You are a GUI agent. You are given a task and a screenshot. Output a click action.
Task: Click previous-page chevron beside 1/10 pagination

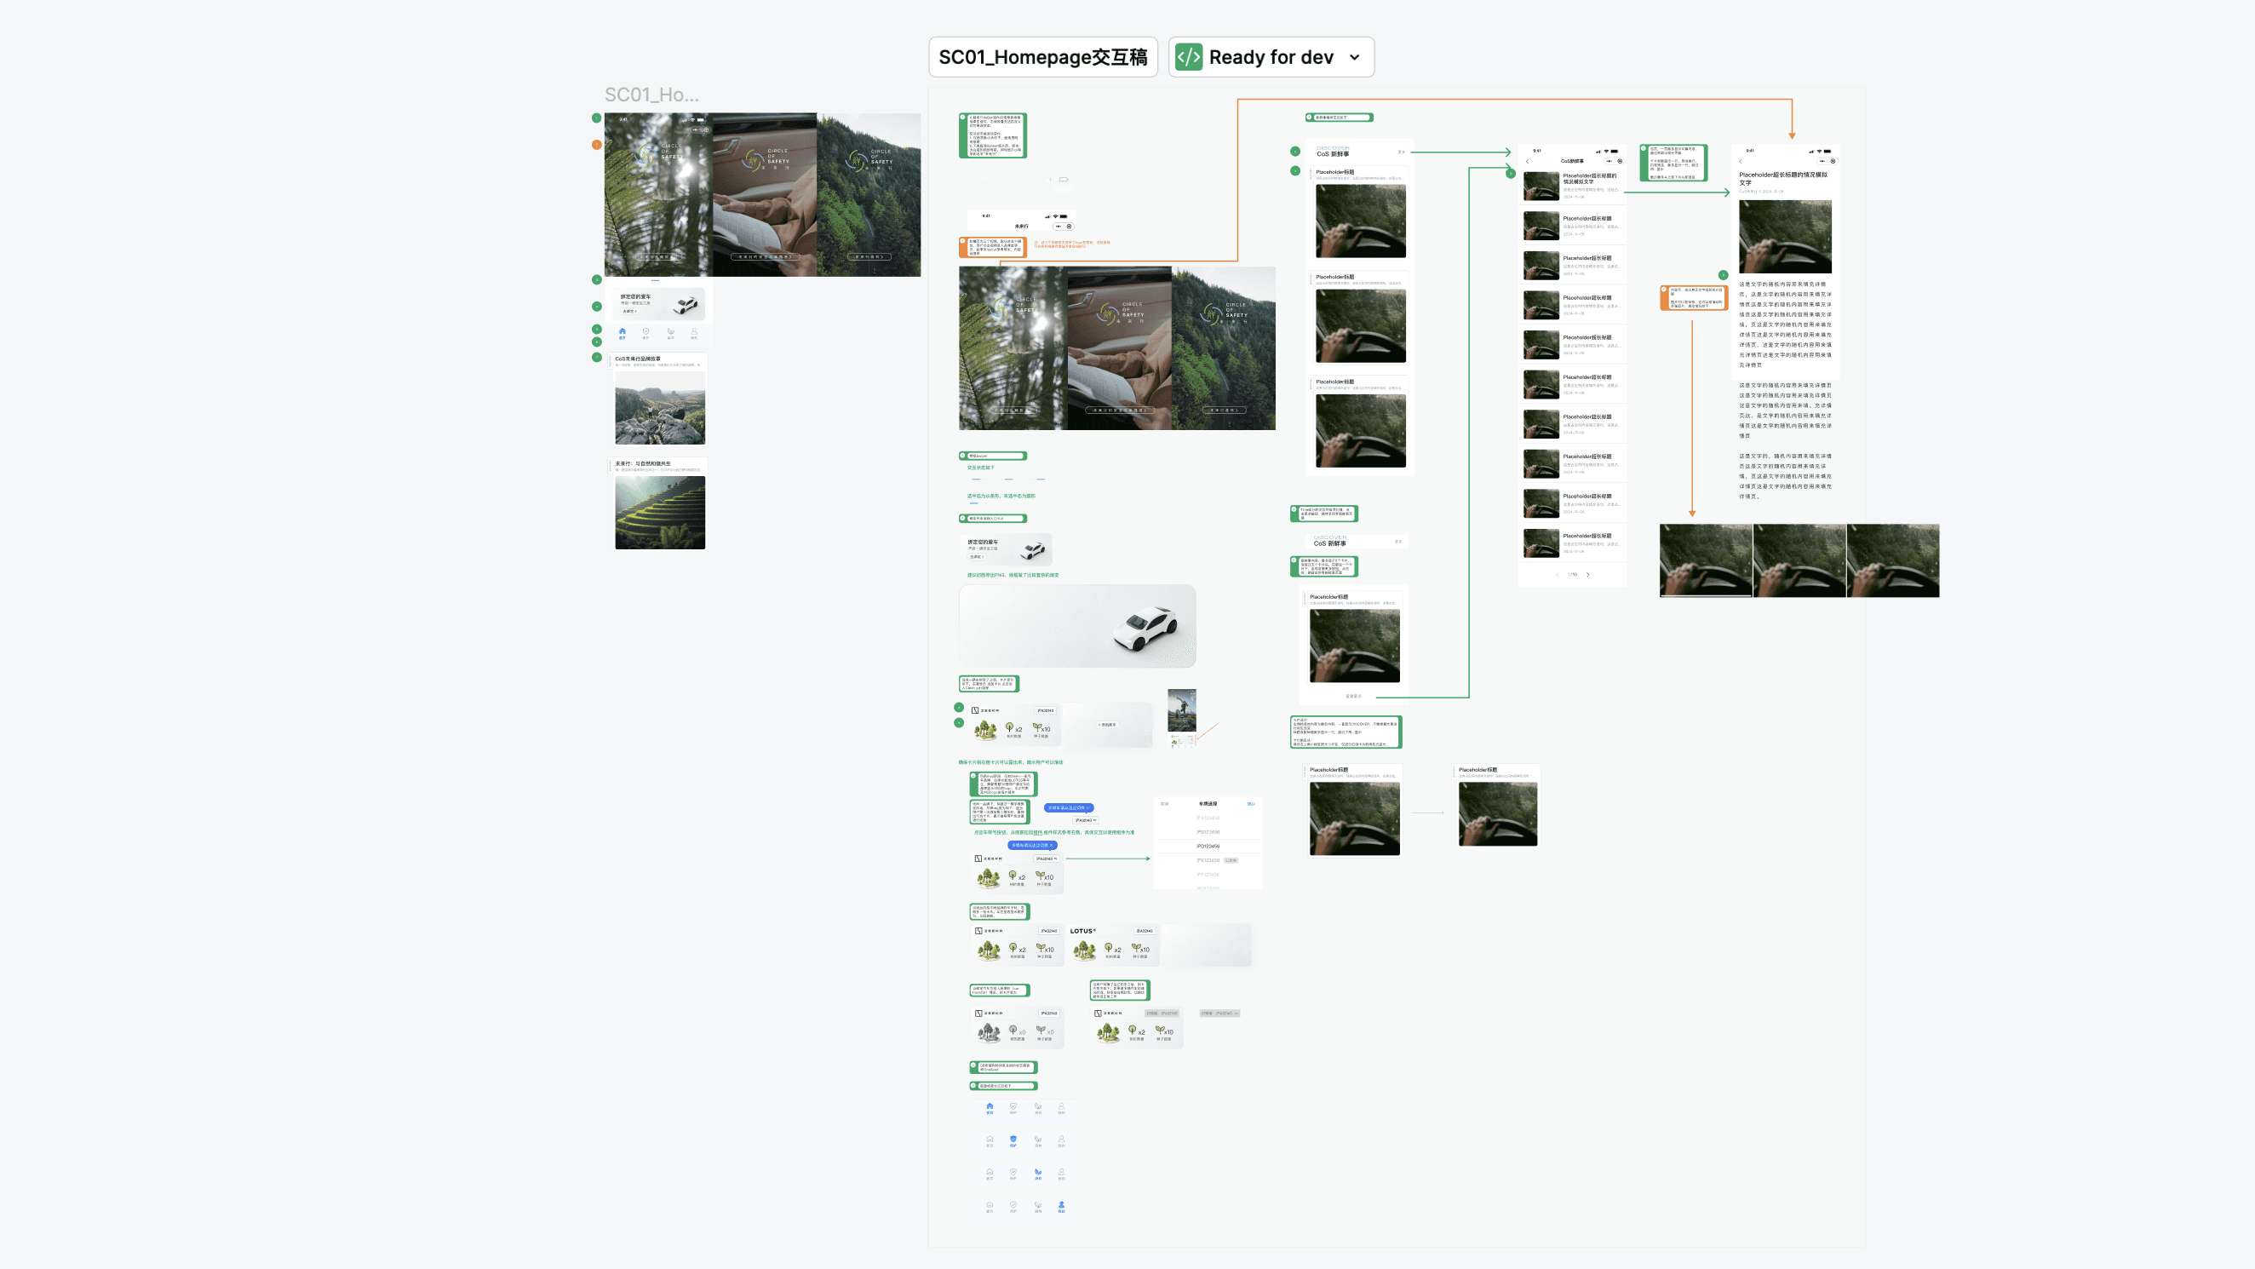pos(1558,575)
